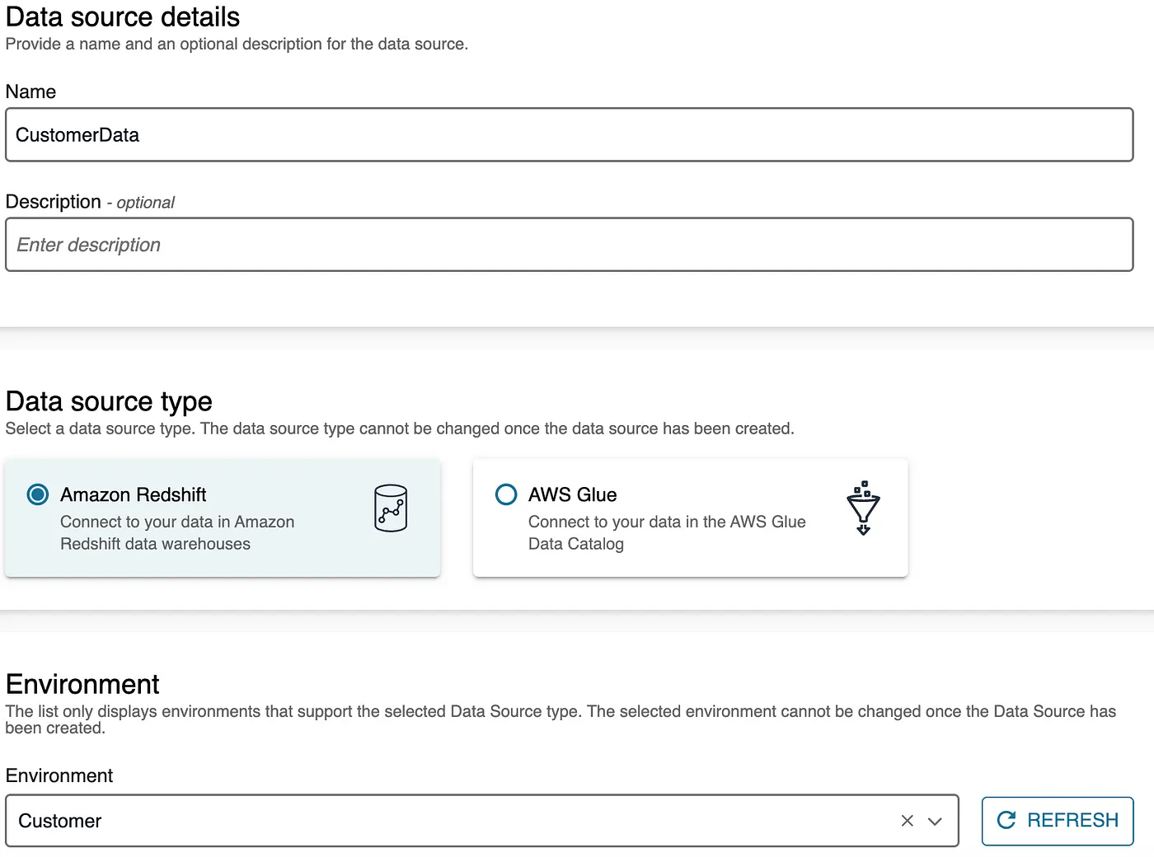Viewport: 1154px width, 857px height.
Task: Click the REFRESH button
Action: click(1058, 821)
